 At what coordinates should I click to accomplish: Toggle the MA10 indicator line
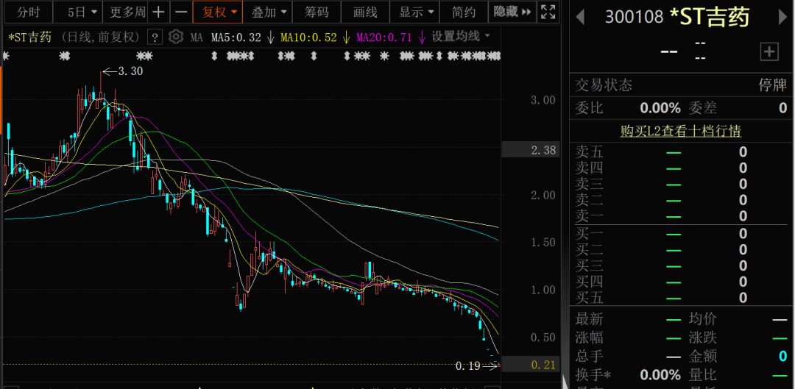308,37
